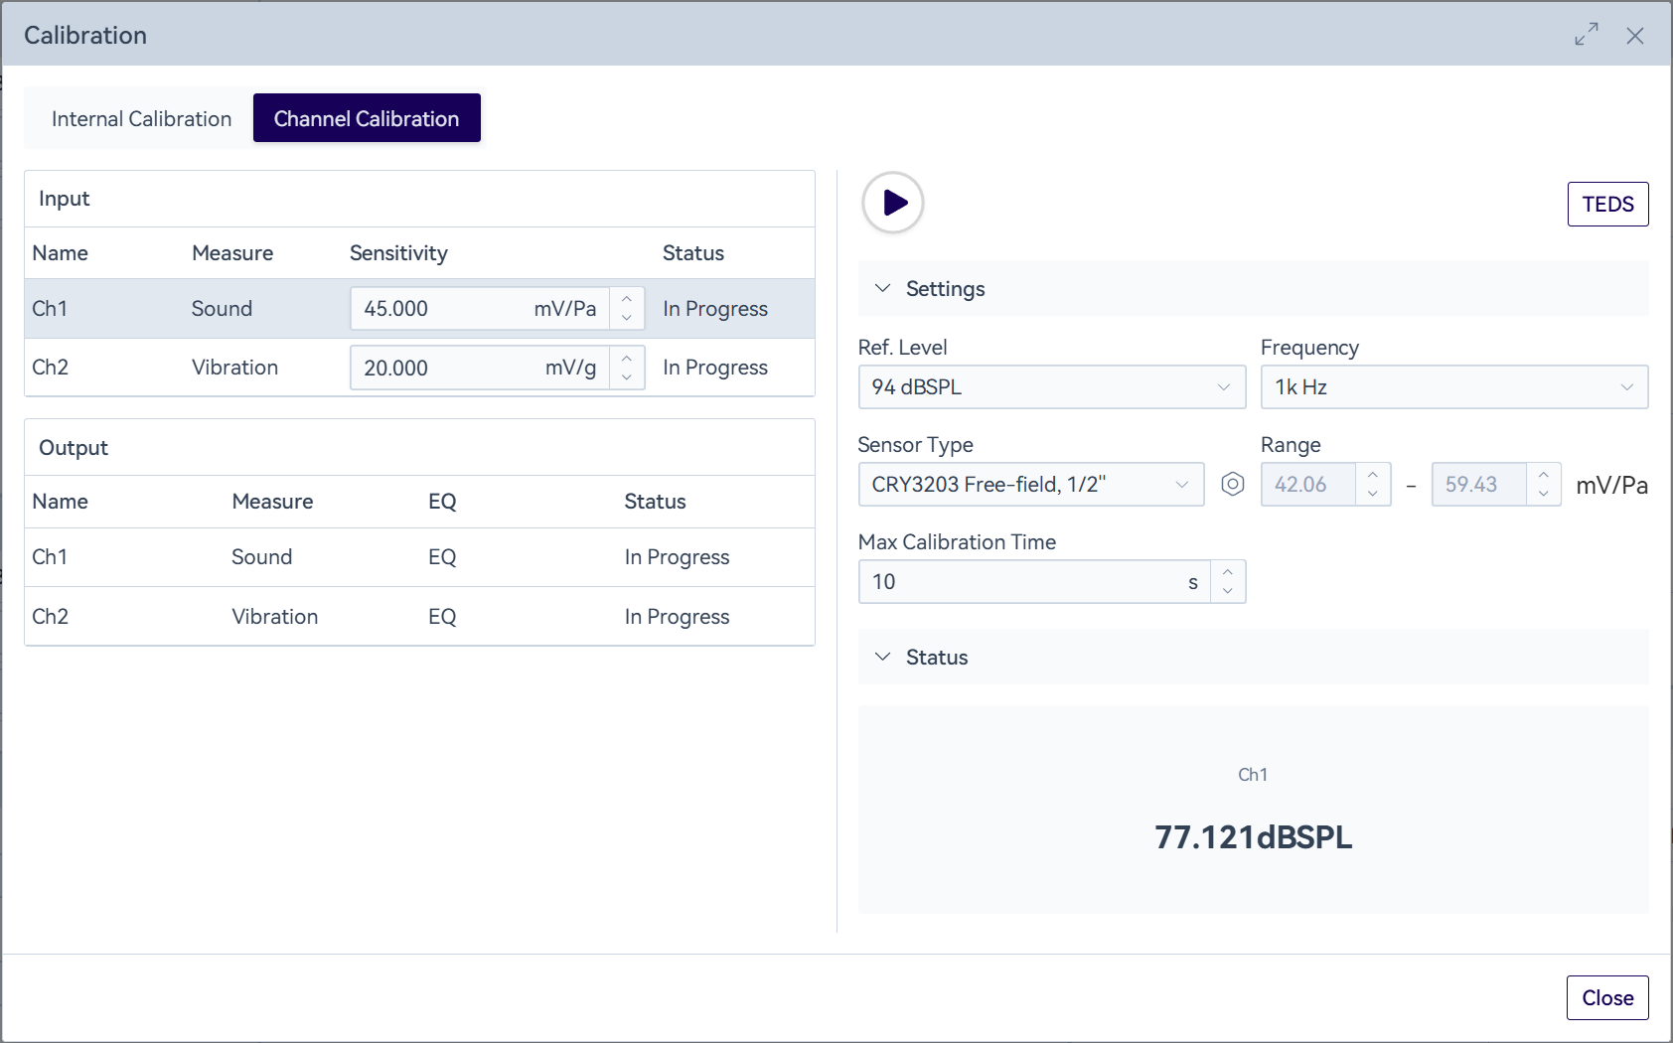
Task: Open the Ref. Level dropdown
Action: (x=1051, y=387)
